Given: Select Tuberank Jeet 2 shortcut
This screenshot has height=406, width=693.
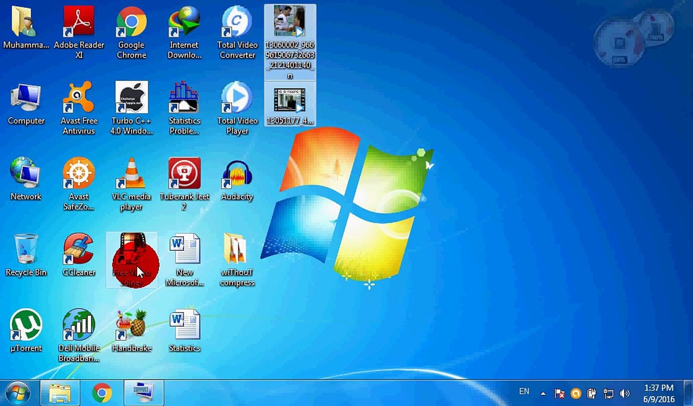Looking at the screenshot, I should [185, 184].
